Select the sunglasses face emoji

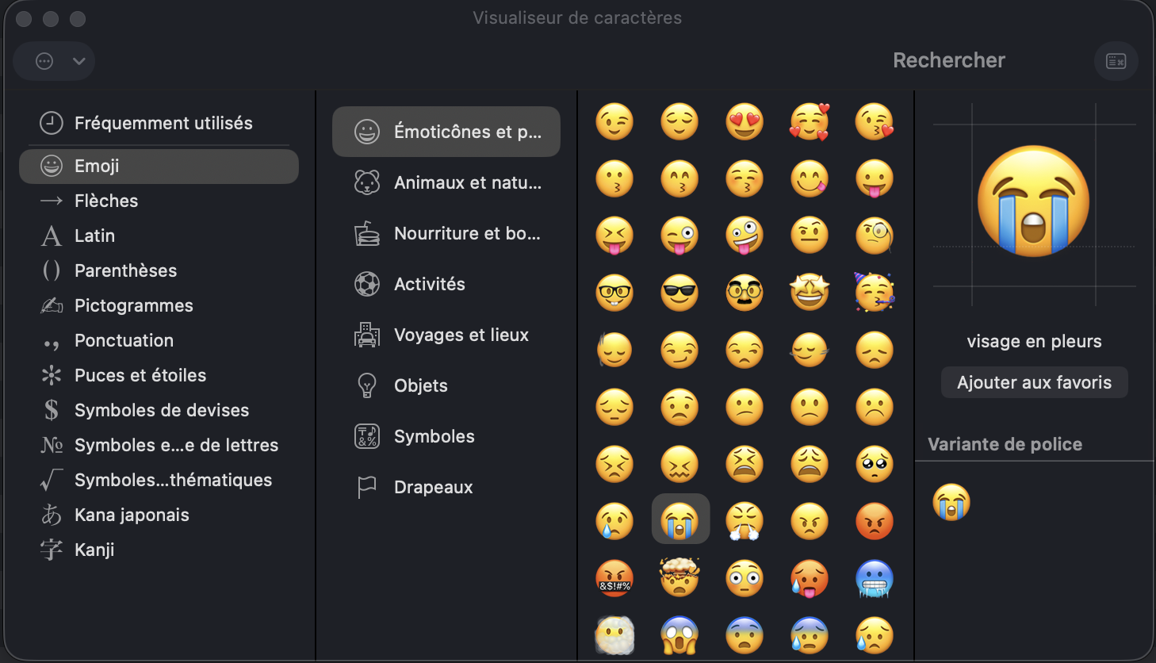point(679,293)
